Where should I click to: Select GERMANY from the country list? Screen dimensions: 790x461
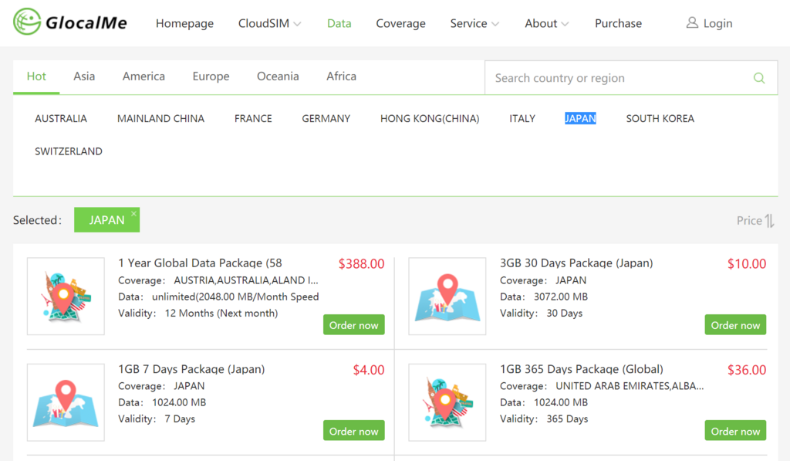(326, 118)
